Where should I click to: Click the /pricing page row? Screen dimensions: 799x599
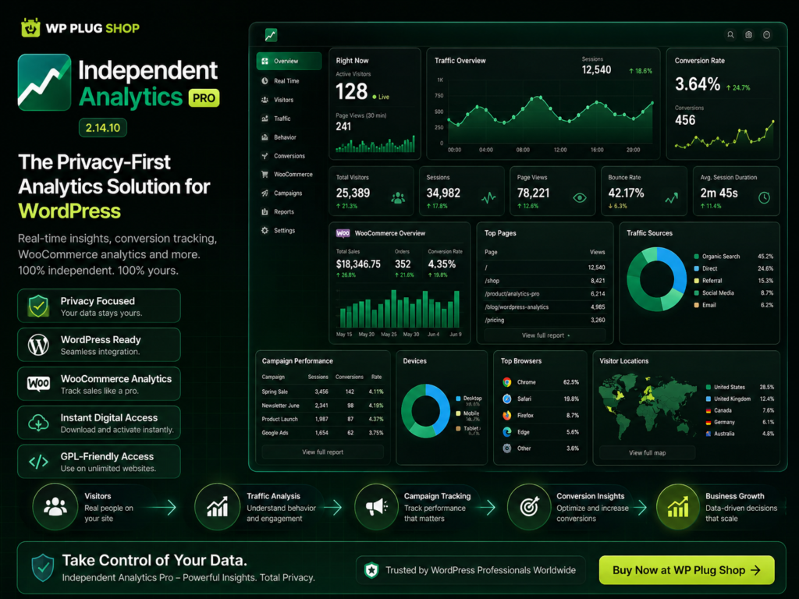click(545, 321)
